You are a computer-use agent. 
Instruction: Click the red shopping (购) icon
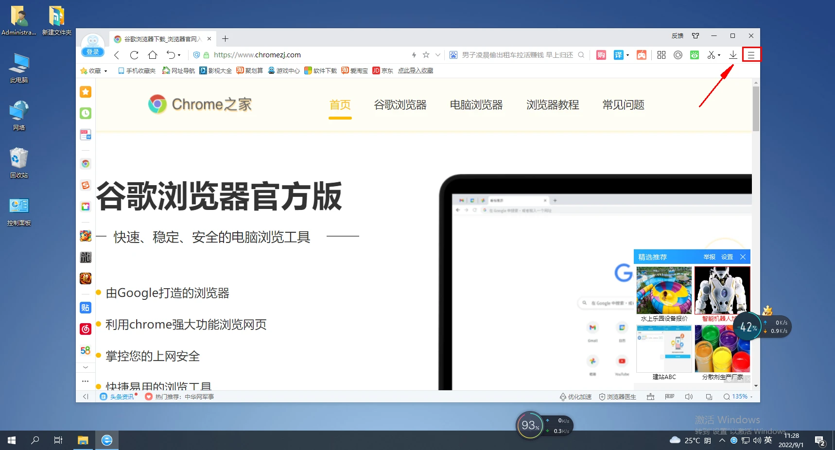point(601,55)
